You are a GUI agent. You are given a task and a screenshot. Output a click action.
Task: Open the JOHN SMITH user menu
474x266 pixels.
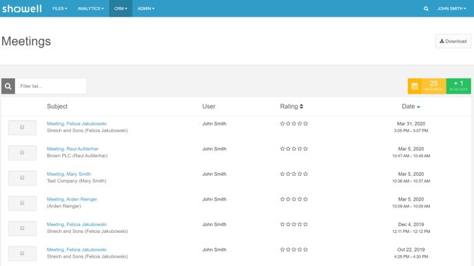pos(452,8)
